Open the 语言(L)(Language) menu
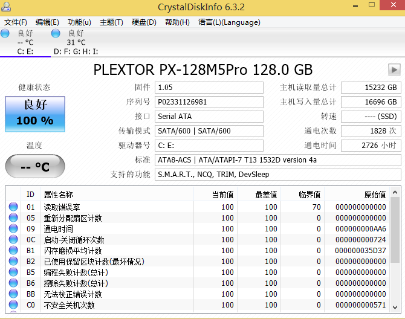Image resolution: width=405 pixels, height=319 pixels. pyautogui.click(x=229, y=22)
